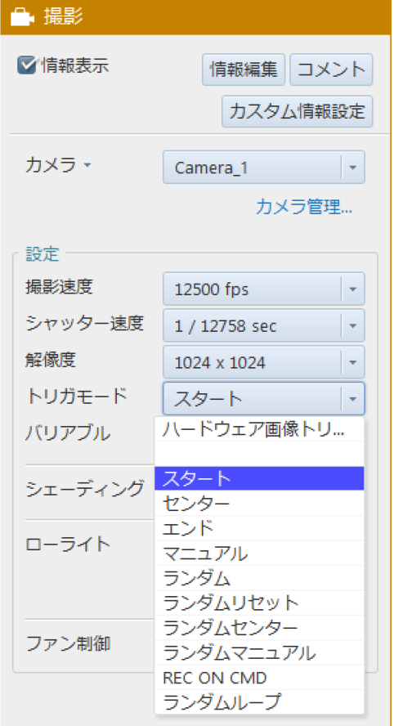This screenshot has width=394, height=726.
Task: Pick ランダムリセット option
Action: point(259,603)
